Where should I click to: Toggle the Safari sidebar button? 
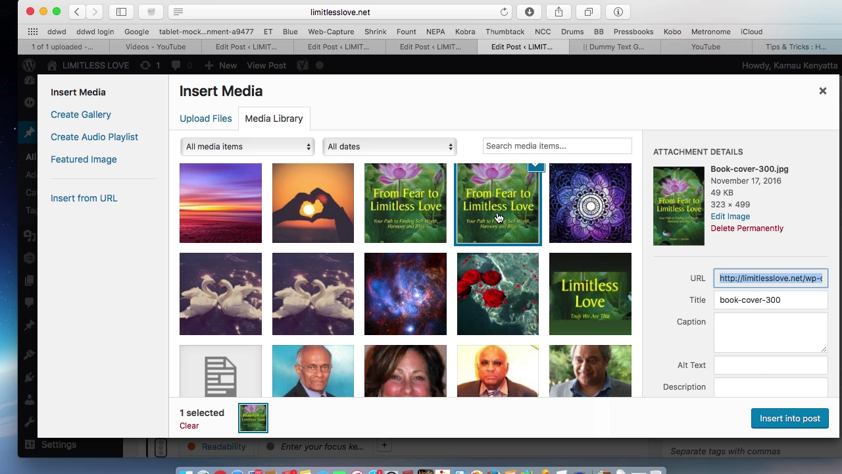point(122,12)
